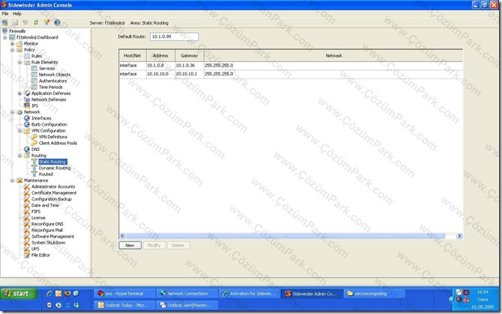Open the DNS tree item
Viewport: 502px width, 314px height.
point(35,150)
